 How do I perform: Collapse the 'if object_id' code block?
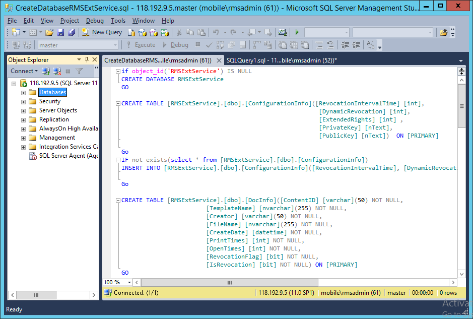tap(118, 71)
